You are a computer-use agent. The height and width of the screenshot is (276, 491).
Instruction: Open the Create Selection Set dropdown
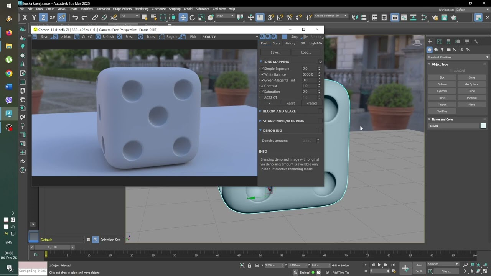point(331,16)
